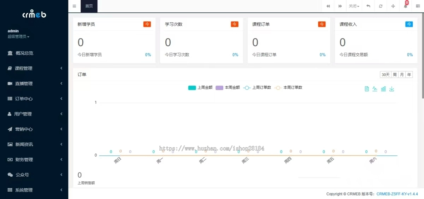Click the 新闻资讯 picture icon
424x199 pixels.
pos(10,144)
